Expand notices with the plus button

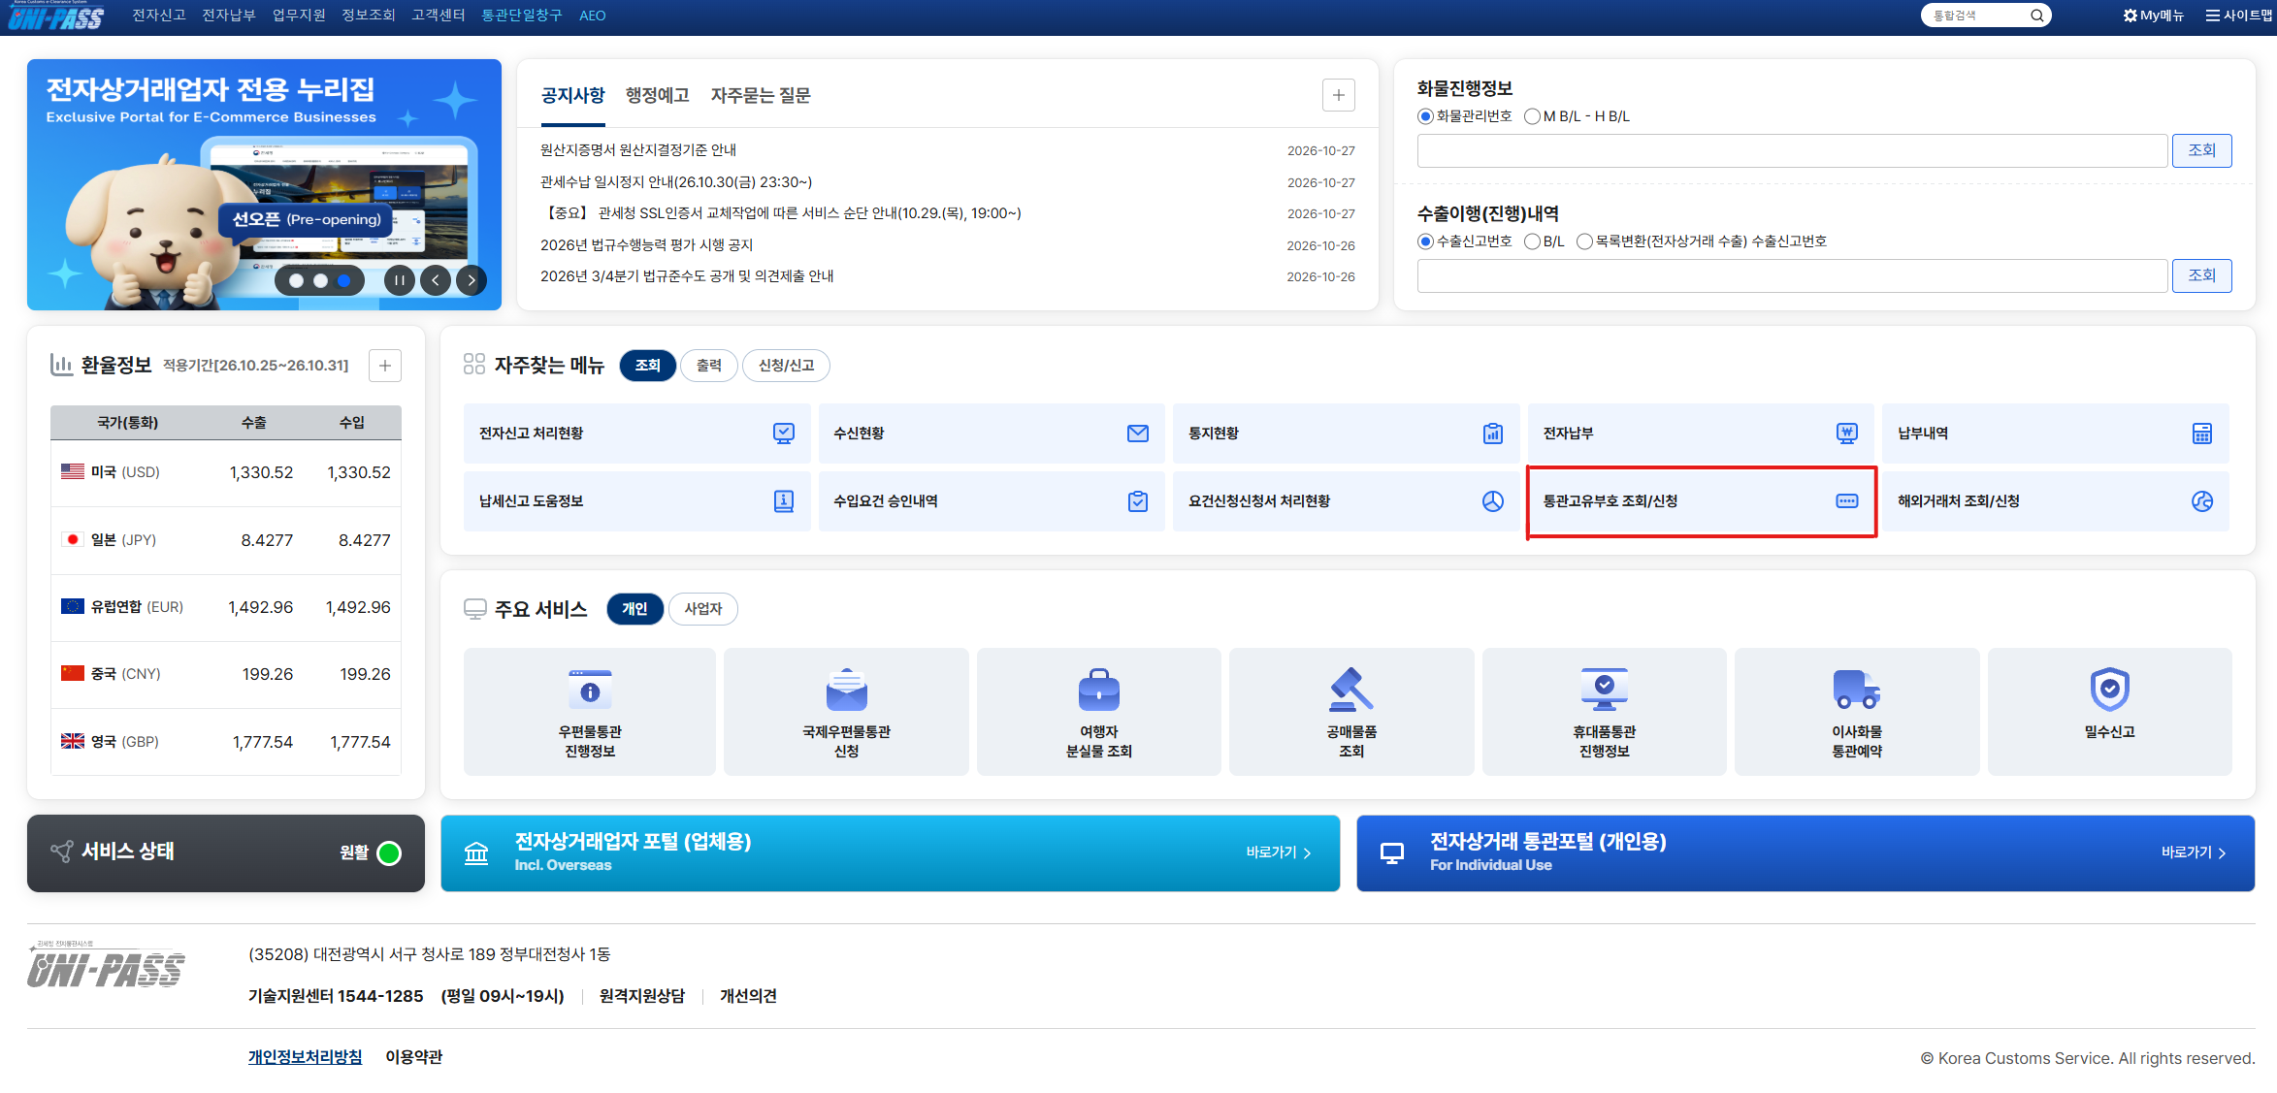[1338, 95]
